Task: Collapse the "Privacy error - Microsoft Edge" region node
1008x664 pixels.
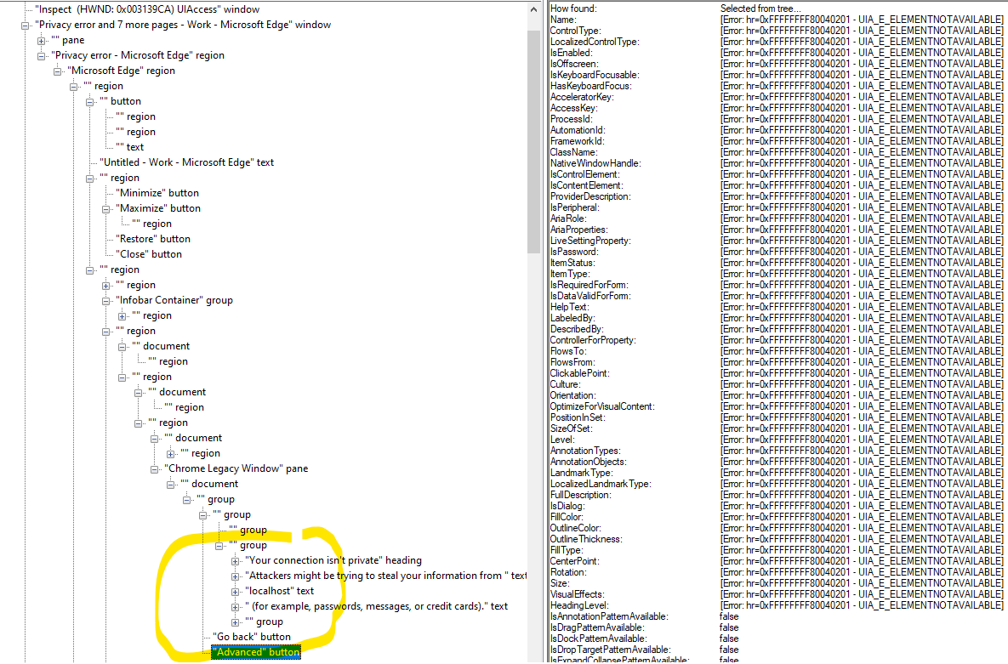Action: click(41, 56)
